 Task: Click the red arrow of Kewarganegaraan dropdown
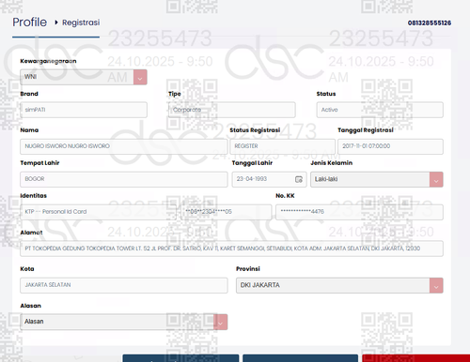(x=140, y=77)
